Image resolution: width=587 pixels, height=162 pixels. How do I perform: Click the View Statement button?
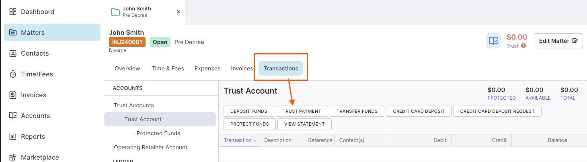304,124
